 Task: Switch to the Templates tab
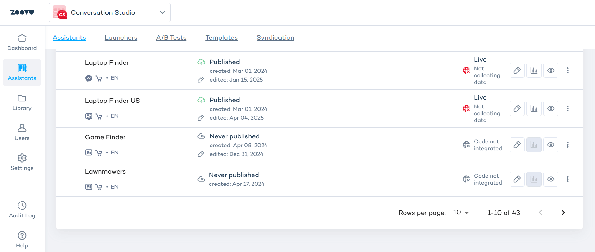[221, 37]
